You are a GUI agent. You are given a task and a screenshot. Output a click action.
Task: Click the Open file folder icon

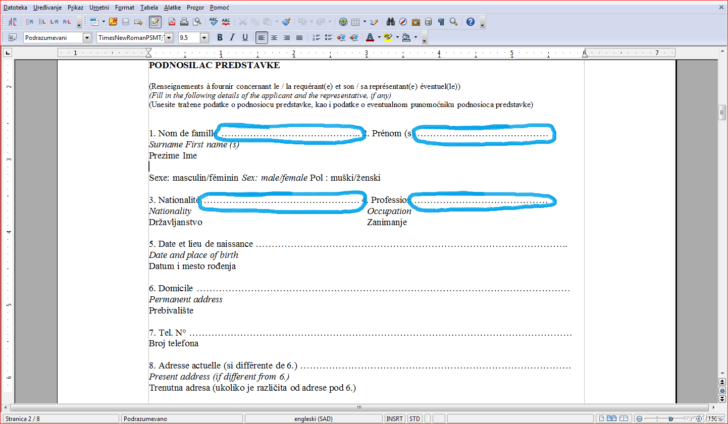click(113, 22)
